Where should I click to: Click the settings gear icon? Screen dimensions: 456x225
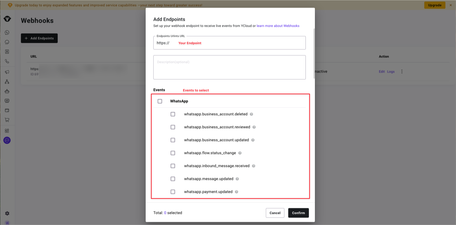(x=7, y=213)
